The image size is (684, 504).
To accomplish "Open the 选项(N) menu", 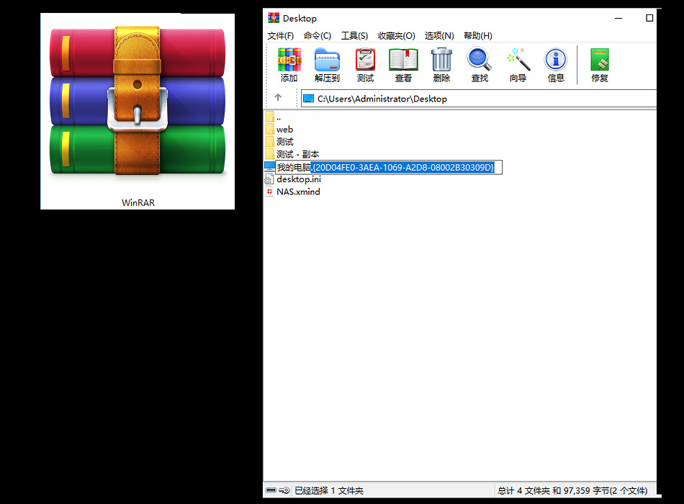I will (x=439, y=36).
